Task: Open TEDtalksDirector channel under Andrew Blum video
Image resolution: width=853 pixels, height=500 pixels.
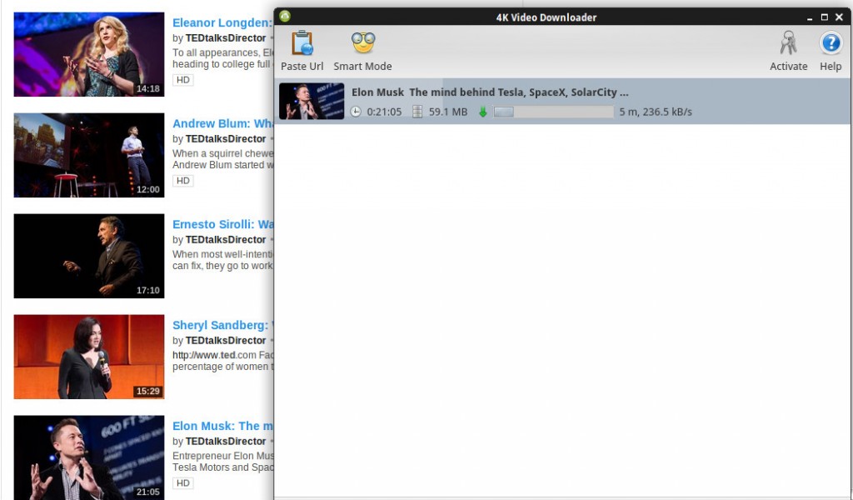Action: [226, 138]
